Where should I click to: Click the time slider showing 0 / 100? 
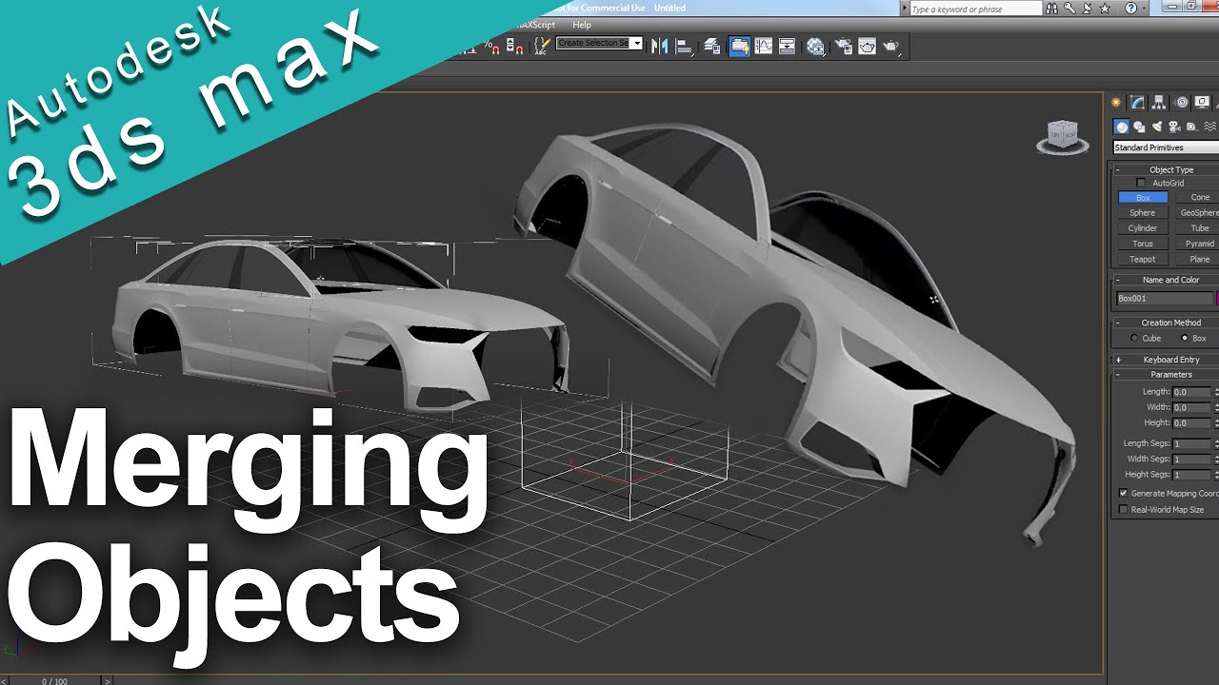point(54,680)
